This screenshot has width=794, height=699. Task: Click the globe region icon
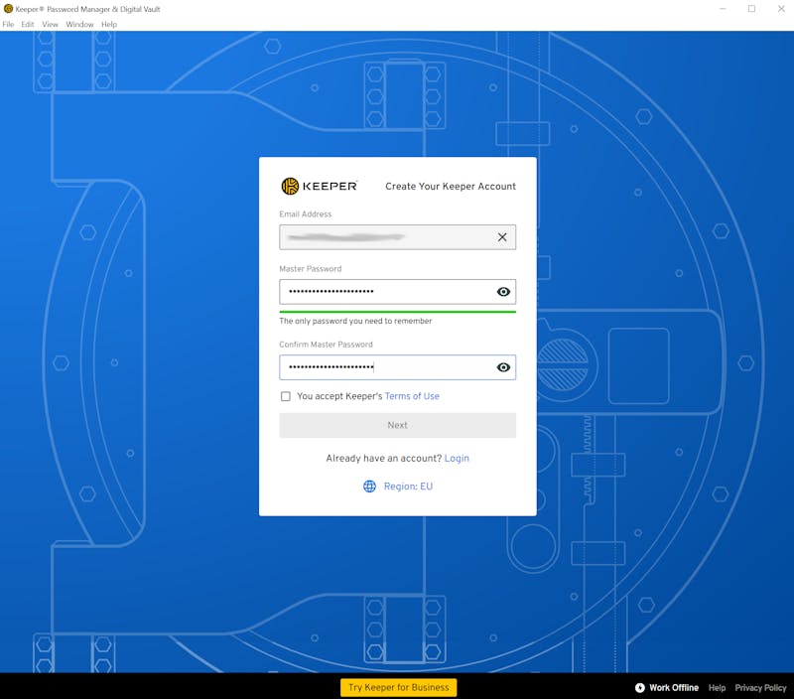click(369, 487)
